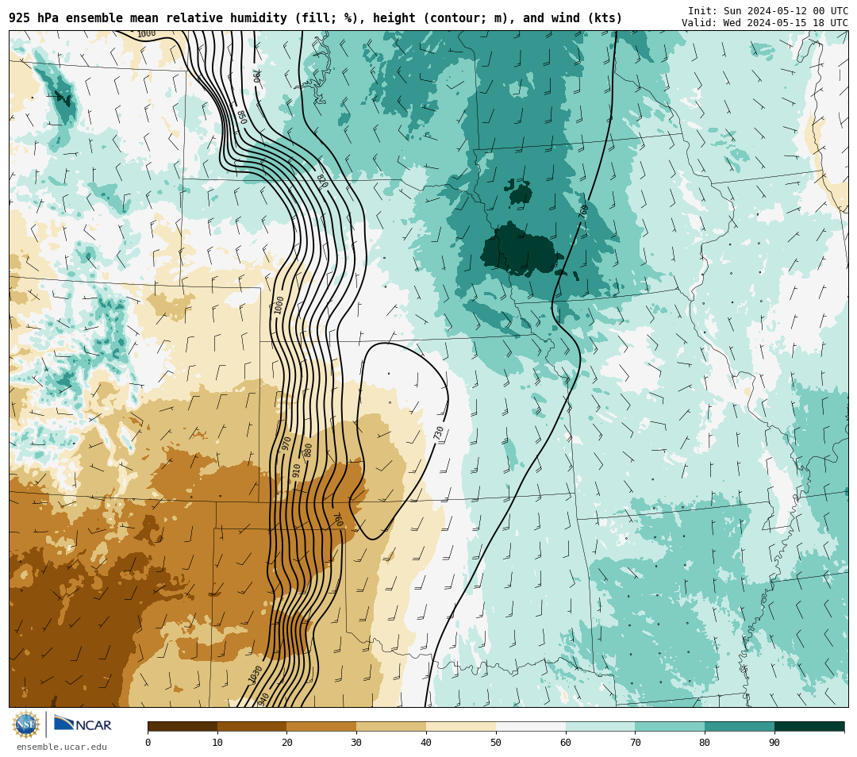857x757 pixels.
Task: Pick the 60–70% pale mint colorbar segment
Action: coord(600,726)
